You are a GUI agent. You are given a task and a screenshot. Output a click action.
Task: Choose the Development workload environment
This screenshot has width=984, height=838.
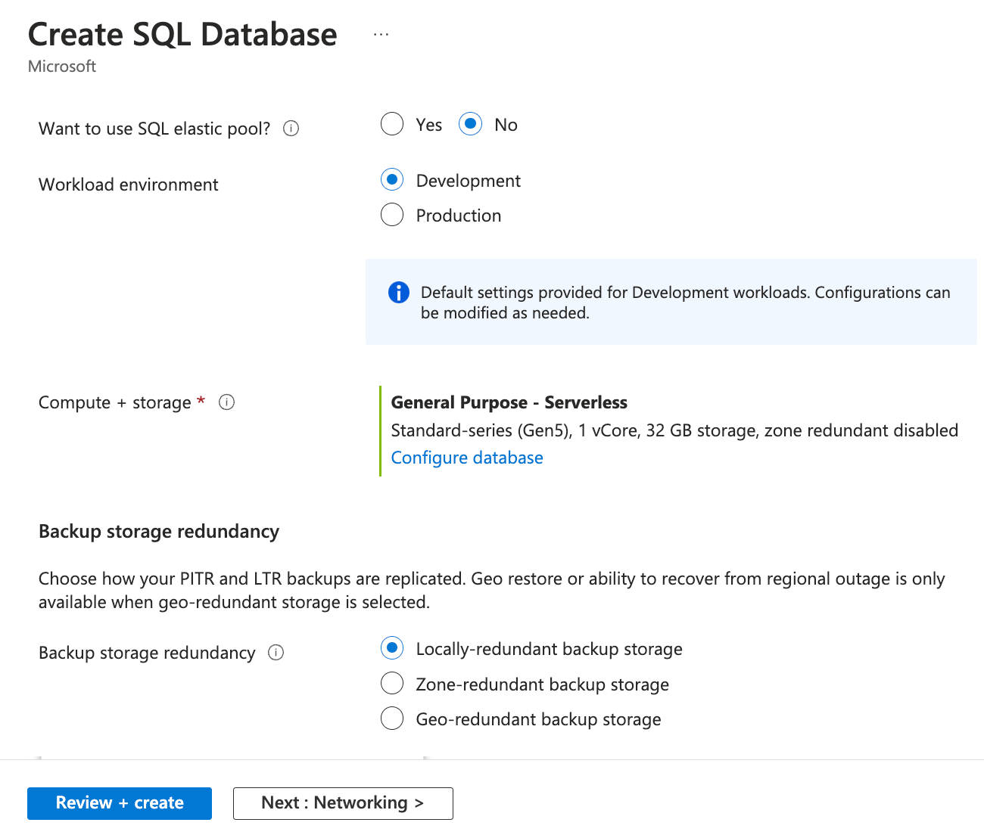[x=392, y=179]
